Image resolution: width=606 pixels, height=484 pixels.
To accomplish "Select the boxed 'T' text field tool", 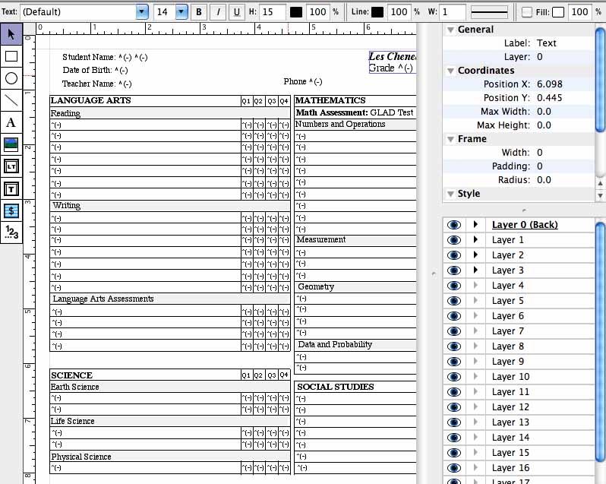I will click(x=11, y=189).
